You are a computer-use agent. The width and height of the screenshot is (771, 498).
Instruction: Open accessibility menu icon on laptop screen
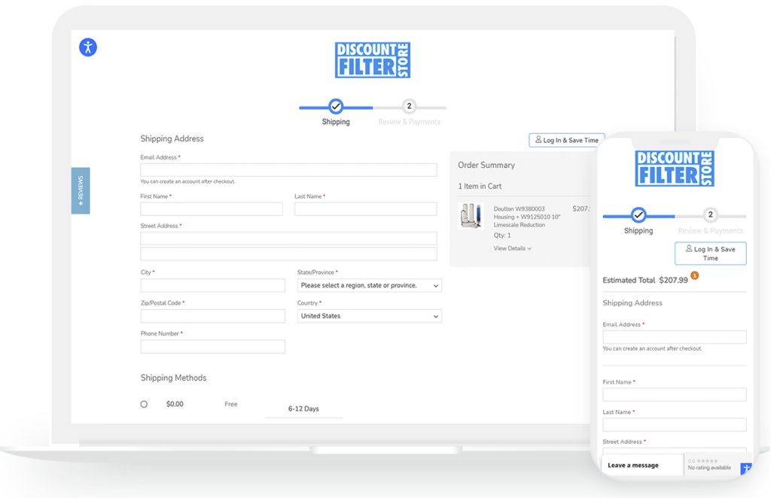click(x=88, y=47)
